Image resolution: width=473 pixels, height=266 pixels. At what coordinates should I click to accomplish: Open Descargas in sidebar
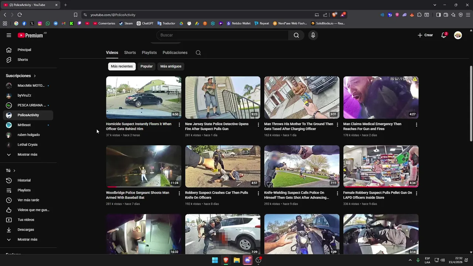pyautogui.click(x=28, y=229)
